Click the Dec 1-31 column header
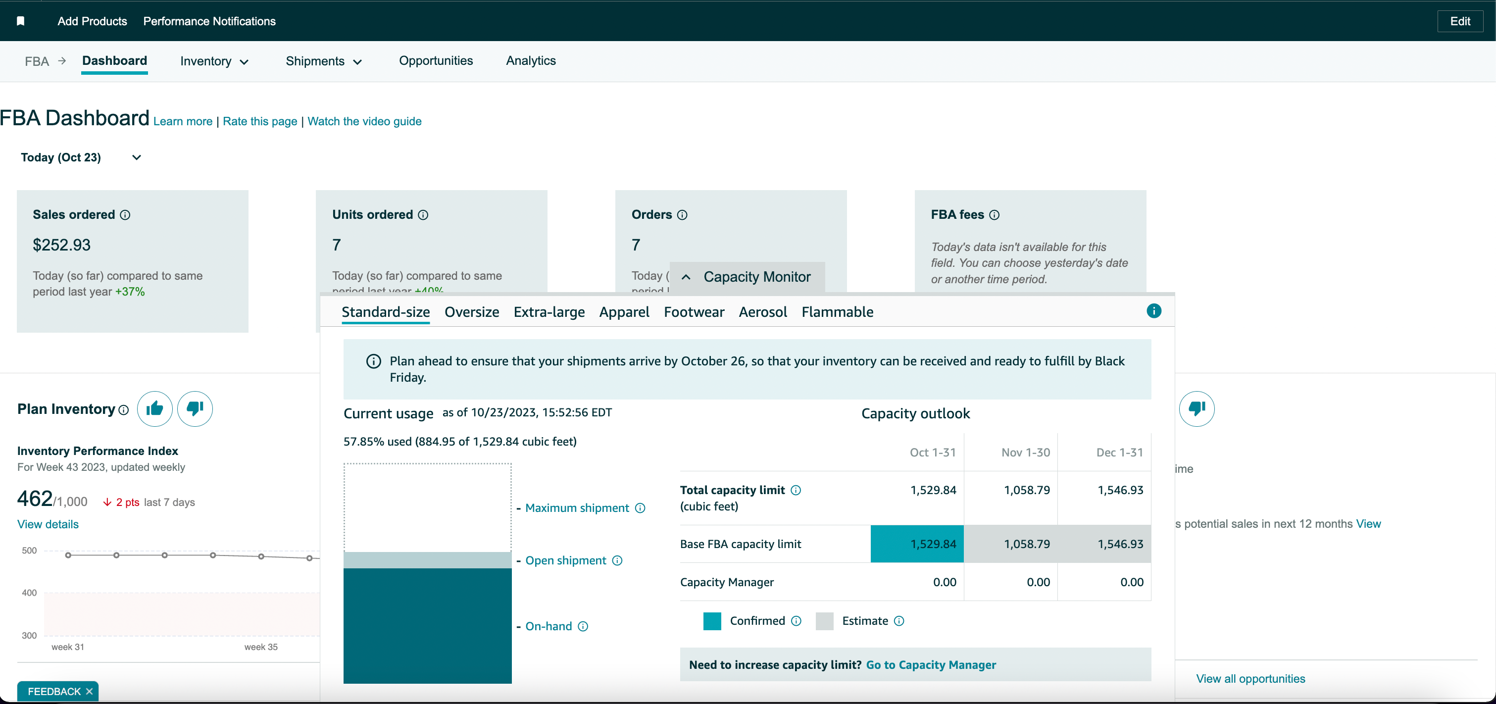 (1119, 453)
